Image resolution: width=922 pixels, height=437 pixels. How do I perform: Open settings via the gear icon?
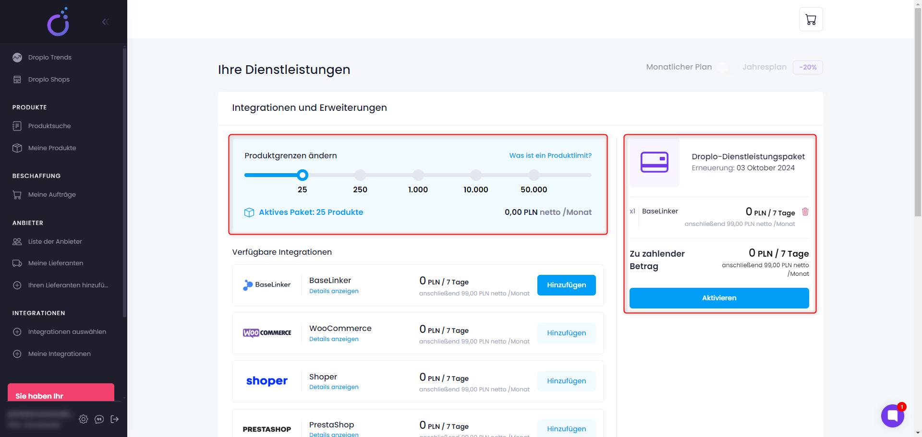tap(84, 419)
